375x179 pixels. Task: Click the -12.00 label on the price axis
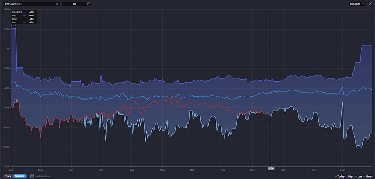[x=6, y=166]
